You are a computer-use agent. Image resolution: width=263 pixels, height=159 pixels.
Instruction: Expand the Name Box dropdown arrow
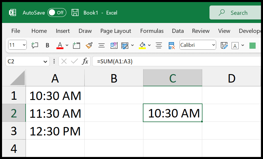[45, 62]
